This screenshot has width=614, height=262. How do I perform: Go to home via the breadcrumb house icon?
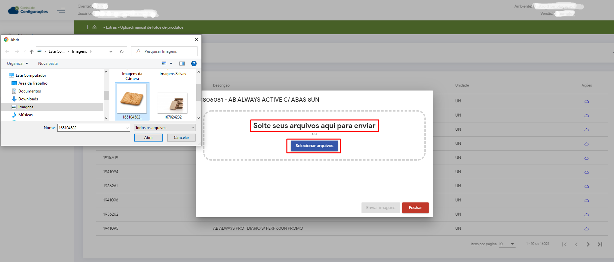(x=94, y=27)
